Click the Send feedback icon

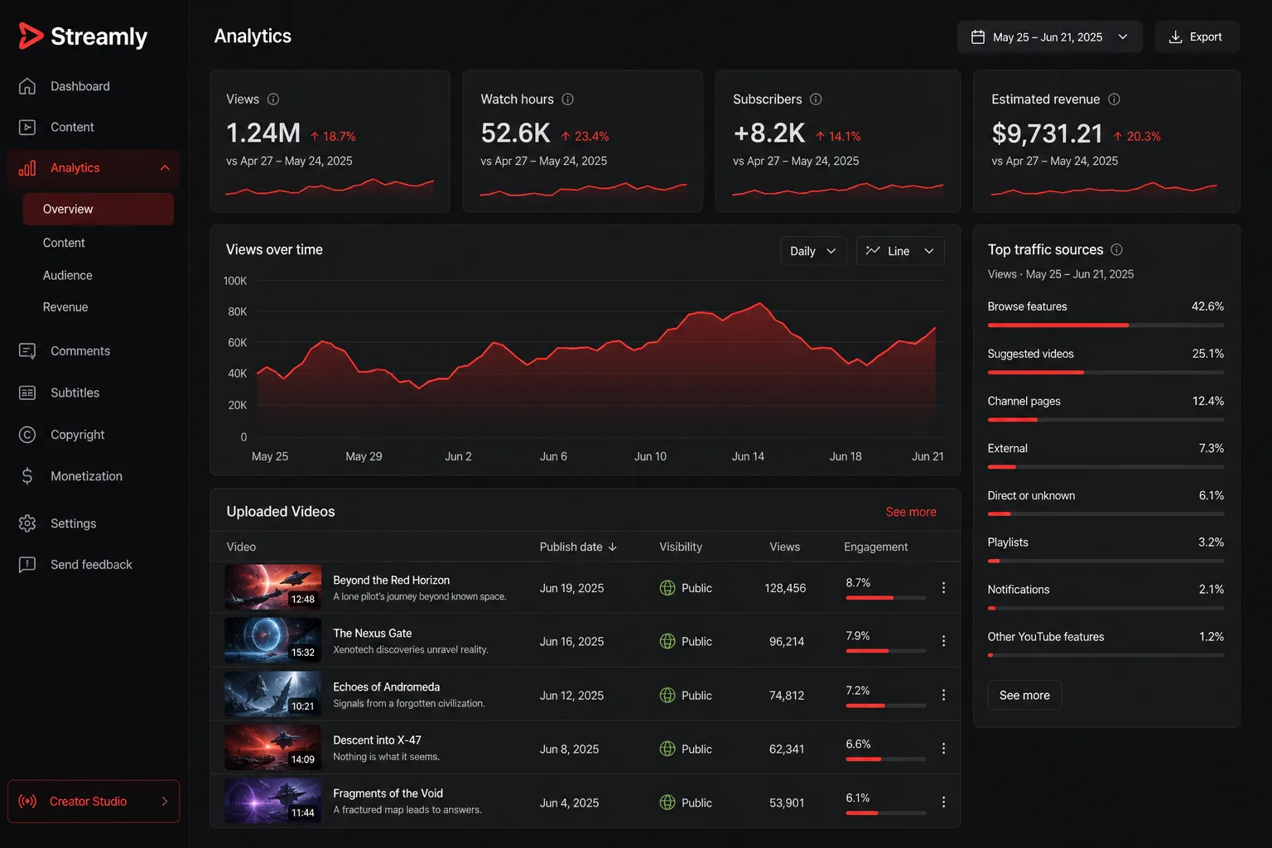point(27,565)
